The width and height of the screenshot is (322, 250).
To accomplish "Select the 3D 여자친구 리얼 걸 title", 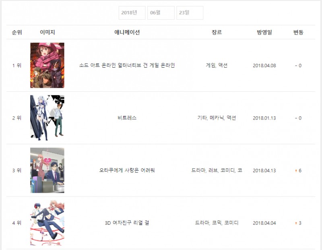I will point(127,223).
